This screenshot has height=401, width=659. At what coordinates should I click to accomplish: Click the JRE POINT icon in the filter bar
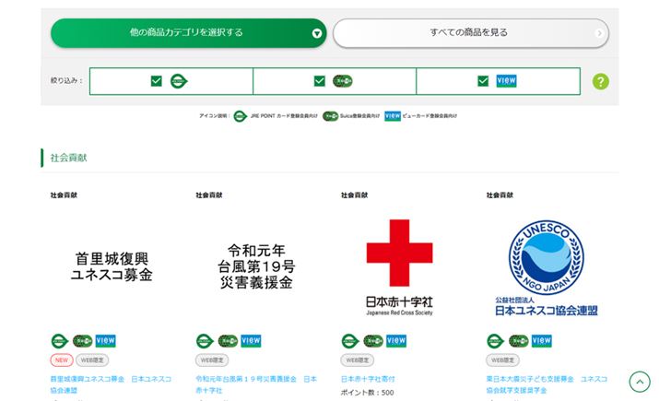tap(179, 81)
